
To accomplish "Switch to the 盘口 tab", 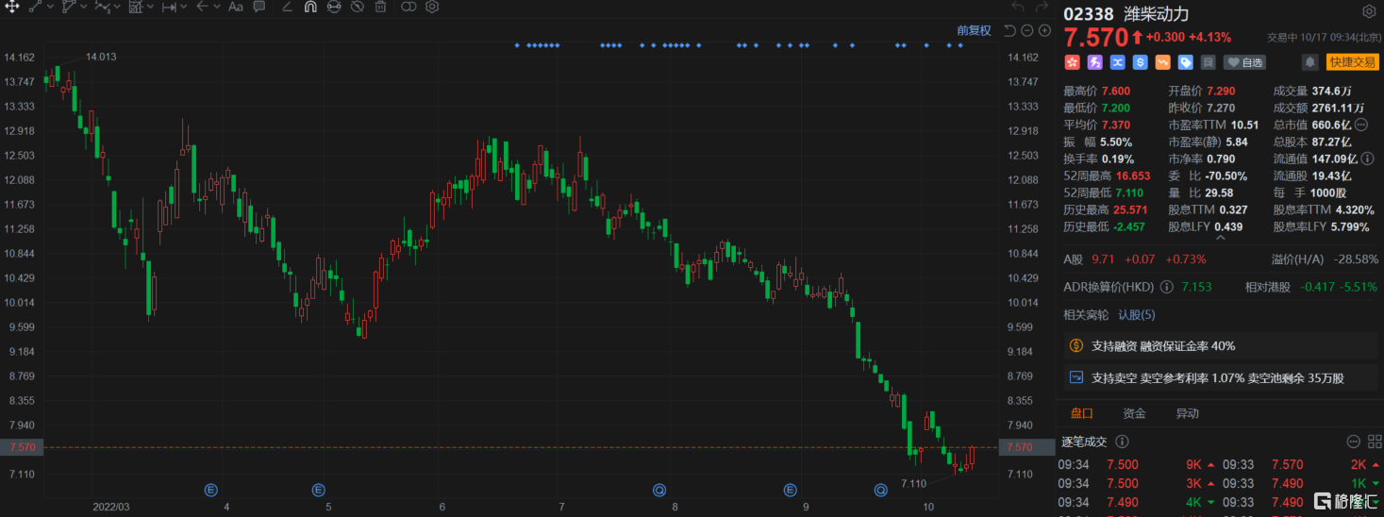I will tap(1081, 413).
